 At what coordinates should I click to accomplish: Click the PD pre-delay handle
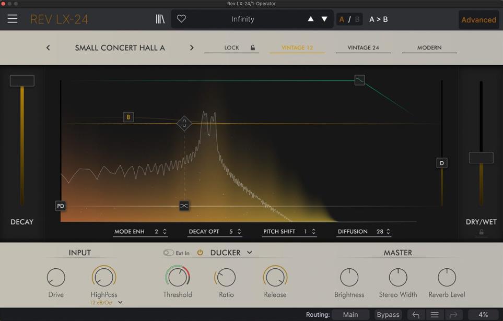pyautogui.click(x=60, y=206)
